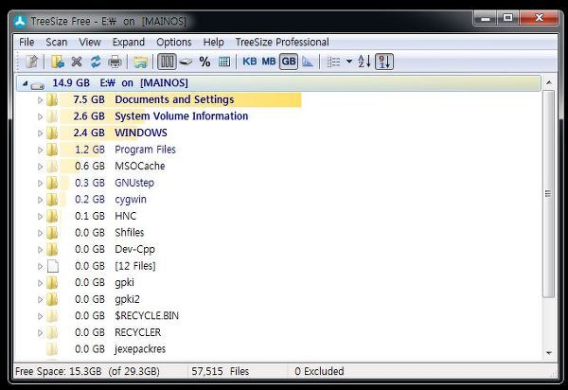Click the list details view icon
The image size is (568, 390).
coord(333,62)
